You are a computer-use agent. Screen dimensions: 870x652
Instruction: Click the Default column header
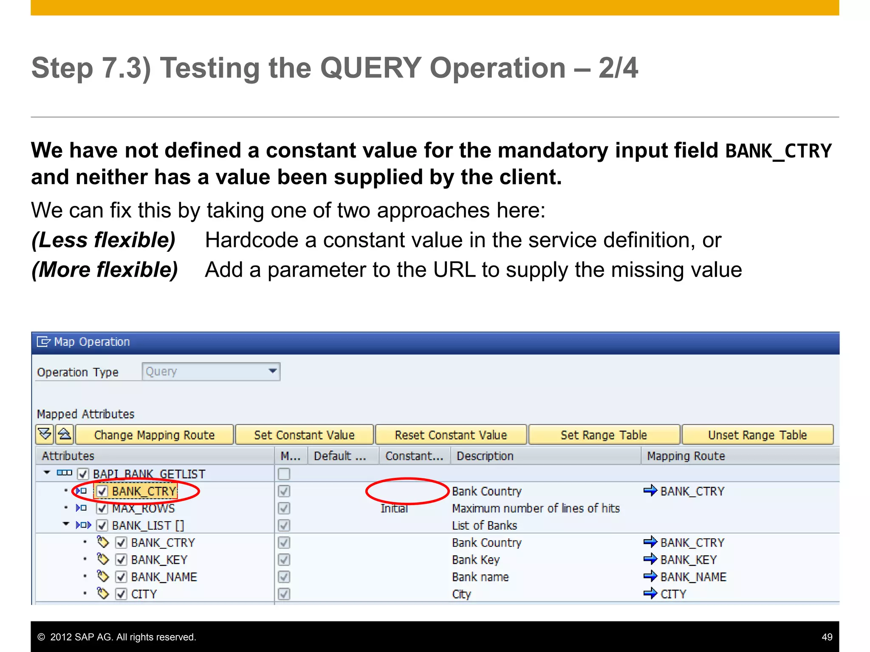click(343, 456)
